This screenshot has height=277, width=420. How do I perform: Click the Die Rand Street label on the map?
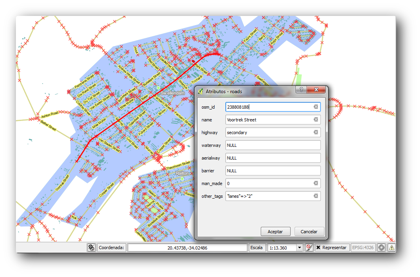tap(86, 91)
